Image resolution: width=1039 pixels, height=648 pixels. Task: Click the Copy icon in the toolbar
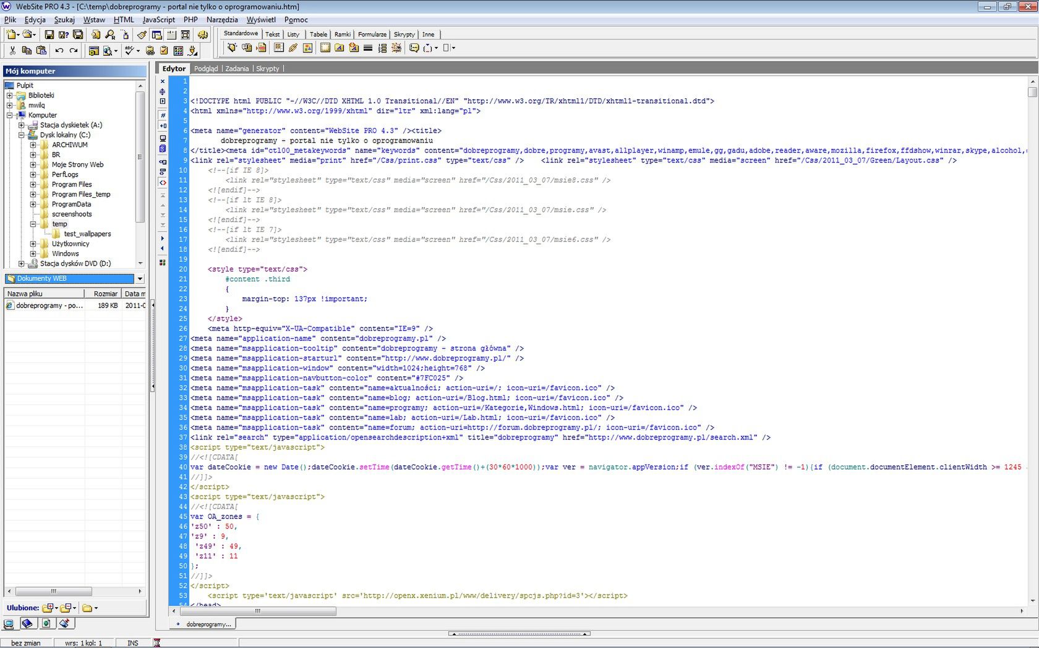[x=27, y=51]
